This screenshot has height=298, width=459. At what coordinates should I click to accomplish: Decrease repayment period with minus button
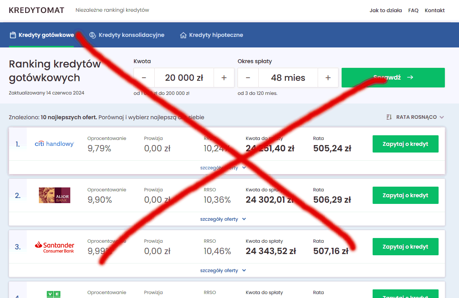click(248, 78)
